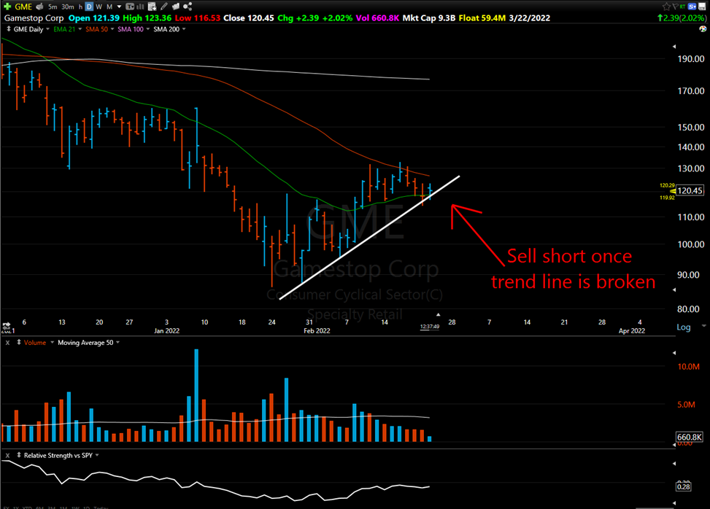Expand the Volume dropdown arrow
Screen dimensions: 710x509
pyautogui.click(x=52, y=343)
